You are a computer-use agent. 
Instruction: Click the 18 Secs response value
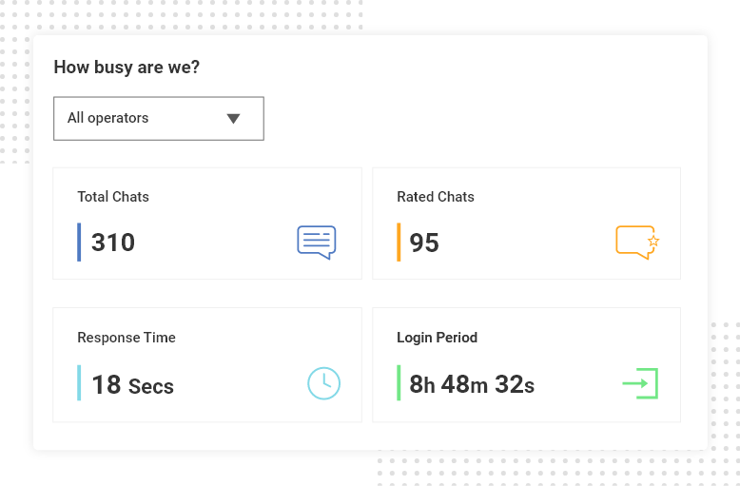132,384
